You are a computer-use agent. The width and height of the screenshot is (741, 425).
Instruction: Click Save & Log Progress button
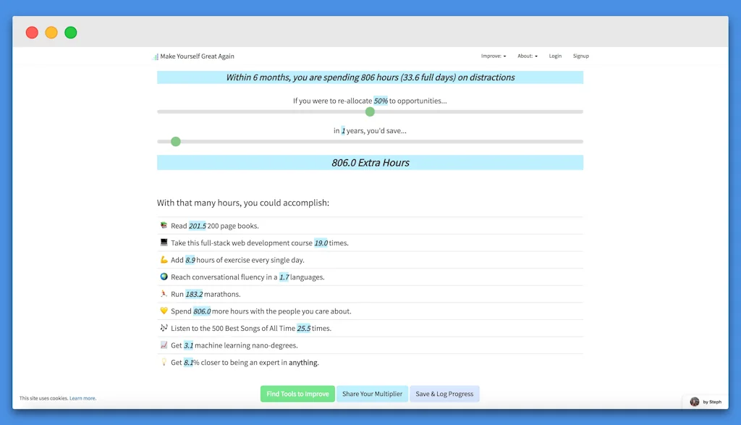tap(444, 394)
